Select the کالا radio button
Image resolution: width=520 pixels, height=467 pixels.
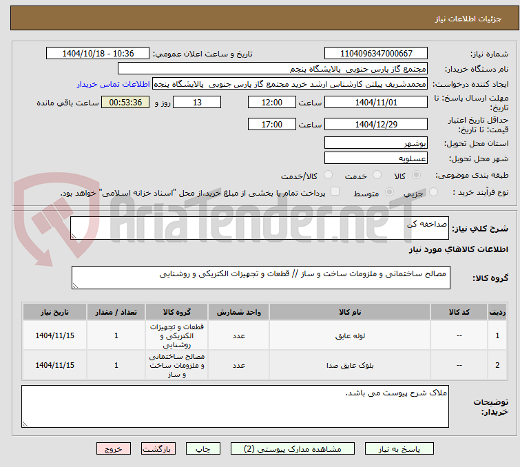tap(416, 174)
